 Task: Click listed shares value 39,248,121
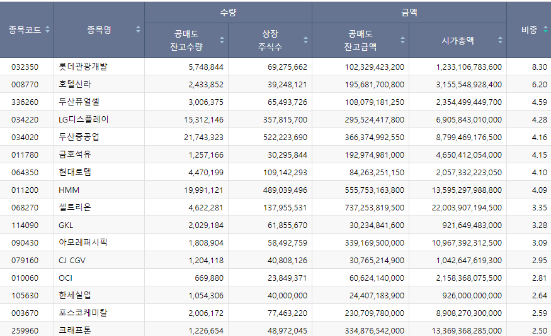pos(287,84)
